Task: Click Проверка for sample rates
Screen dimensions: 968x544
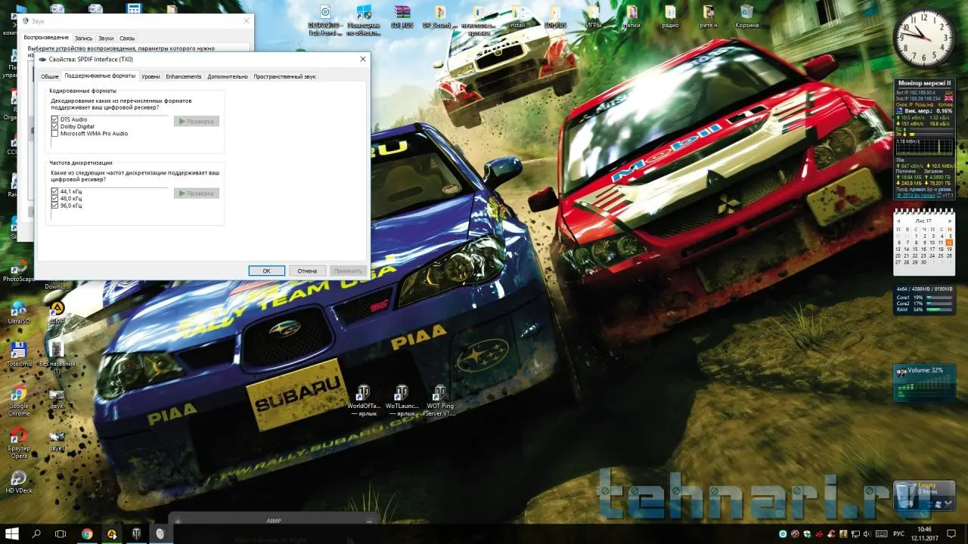Action: 197,193
